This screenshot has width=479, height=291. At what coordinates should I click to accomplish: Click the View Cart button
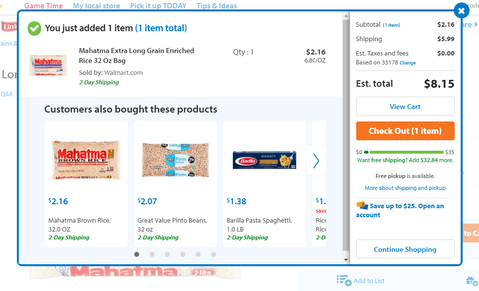pyautogui.click(x=405, y=107)
